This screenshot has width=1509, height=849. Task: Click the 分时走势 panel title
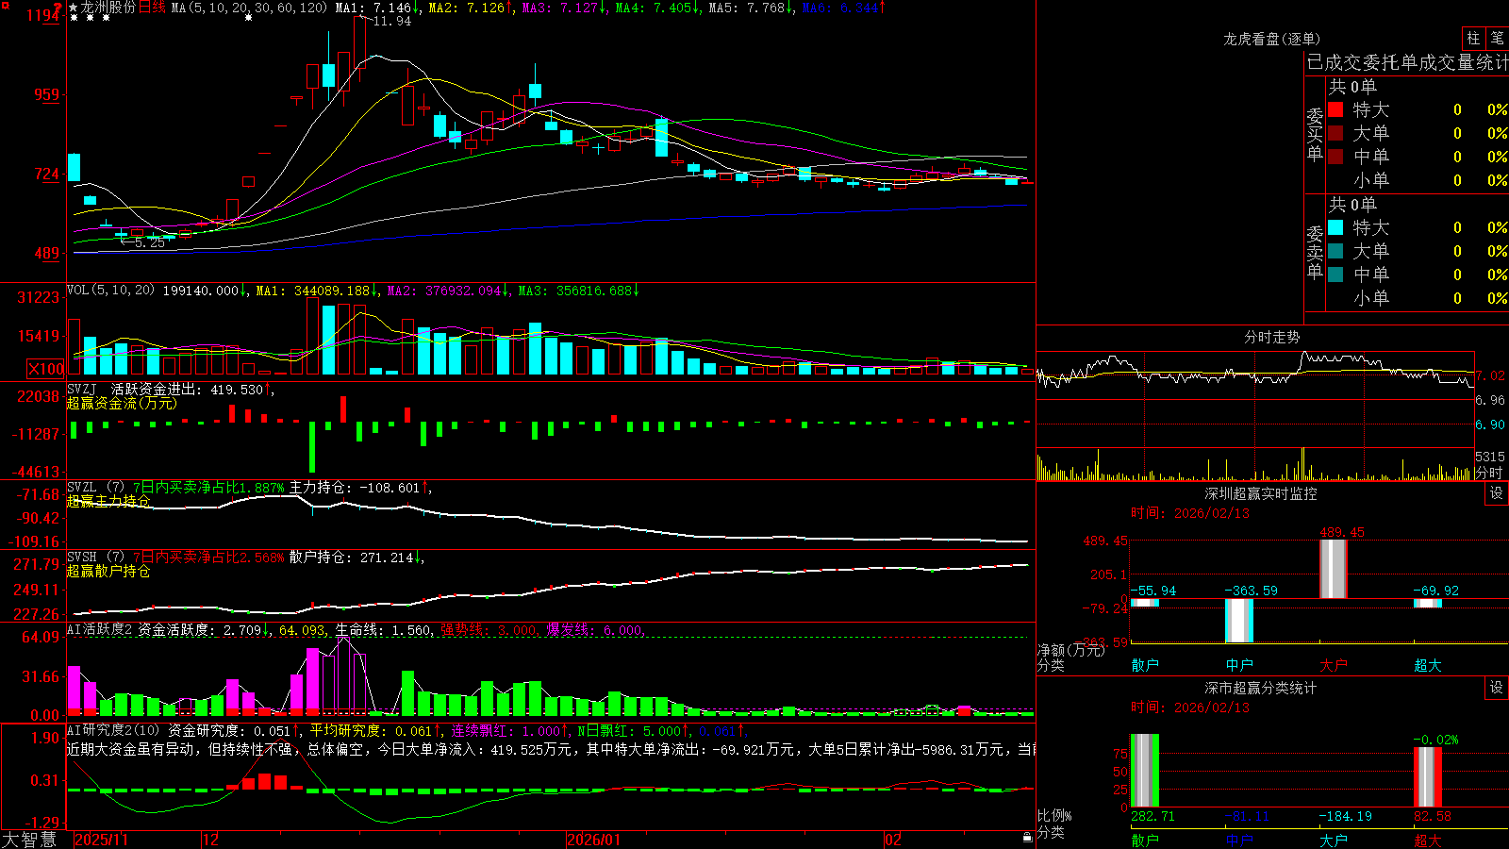(1271, 337)
